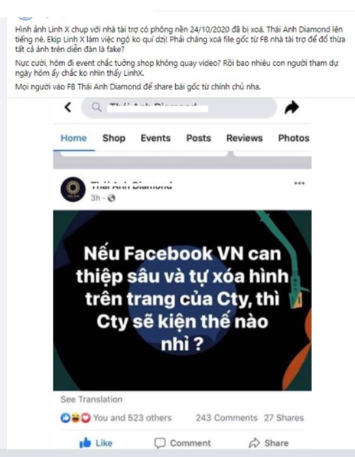Go to the Events tab

click(156, 138)
